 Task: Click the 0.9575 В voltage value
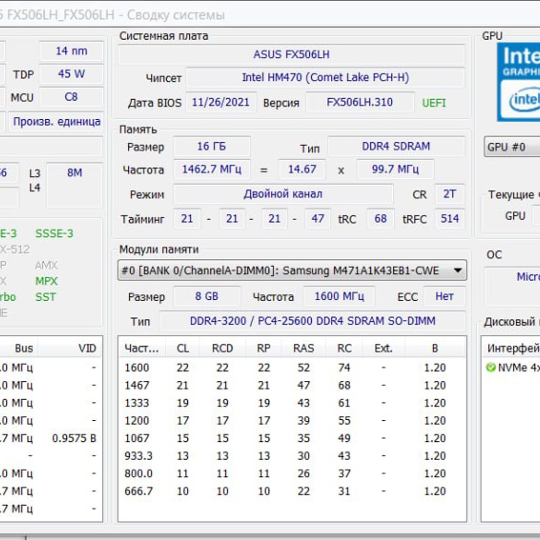[x=74, y=438]
